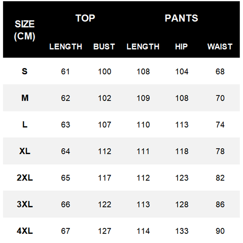Click the LENGTH header under PANTS
Image resolution: width=243 pixels, height=243 pixels.
pyautogui.click(x=143, y=47)
